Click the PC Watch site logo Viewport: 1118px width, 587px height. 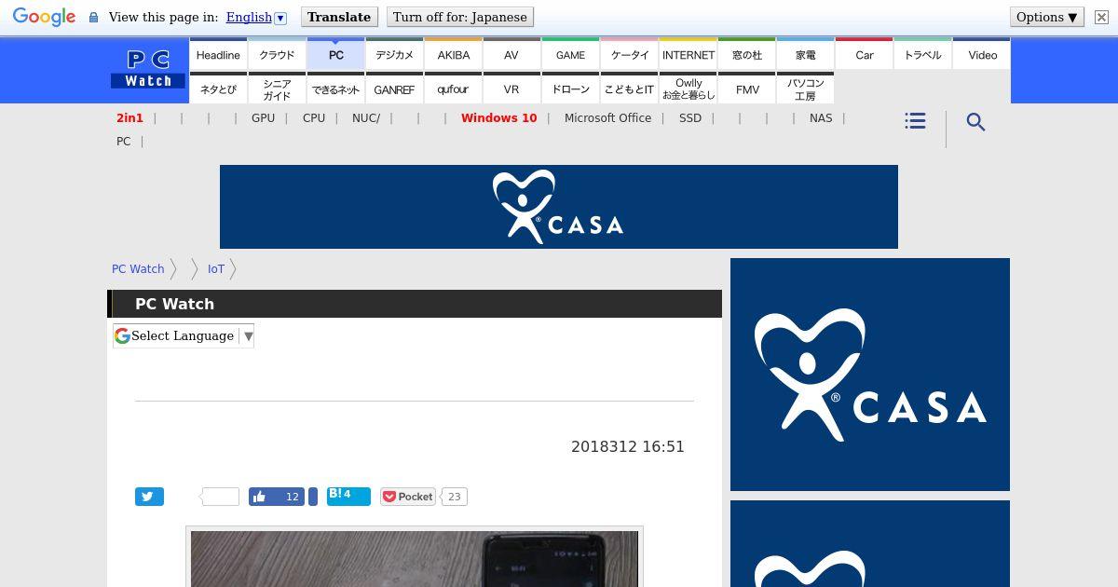(148, 70)
